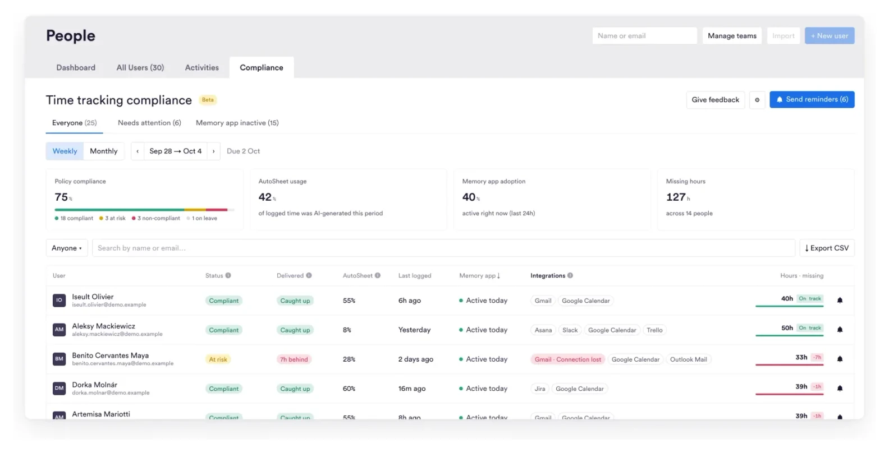Click the Jira integration tag for Dorka
Screen dimensions: 889x453
pyautogui.click(x=539, y=389)
